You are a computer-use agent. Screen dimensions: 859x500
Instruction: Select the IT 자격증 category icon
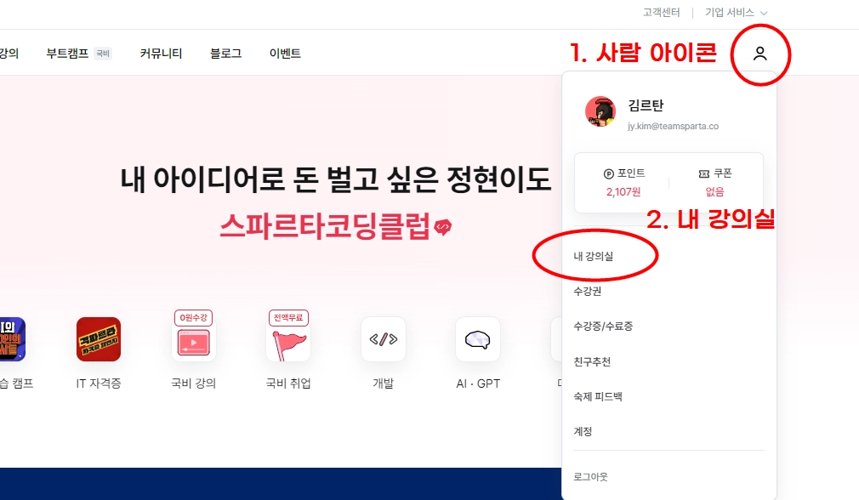(x=99, y=339)
